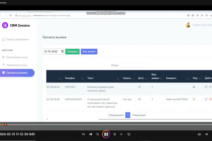Jump to the next track
This screenshot has height=141, width=212.
pyautogui.click(x=122, y=134)
